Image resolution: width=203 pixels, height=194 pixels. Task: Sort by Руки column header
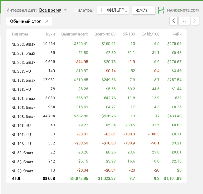pos(50,34)
